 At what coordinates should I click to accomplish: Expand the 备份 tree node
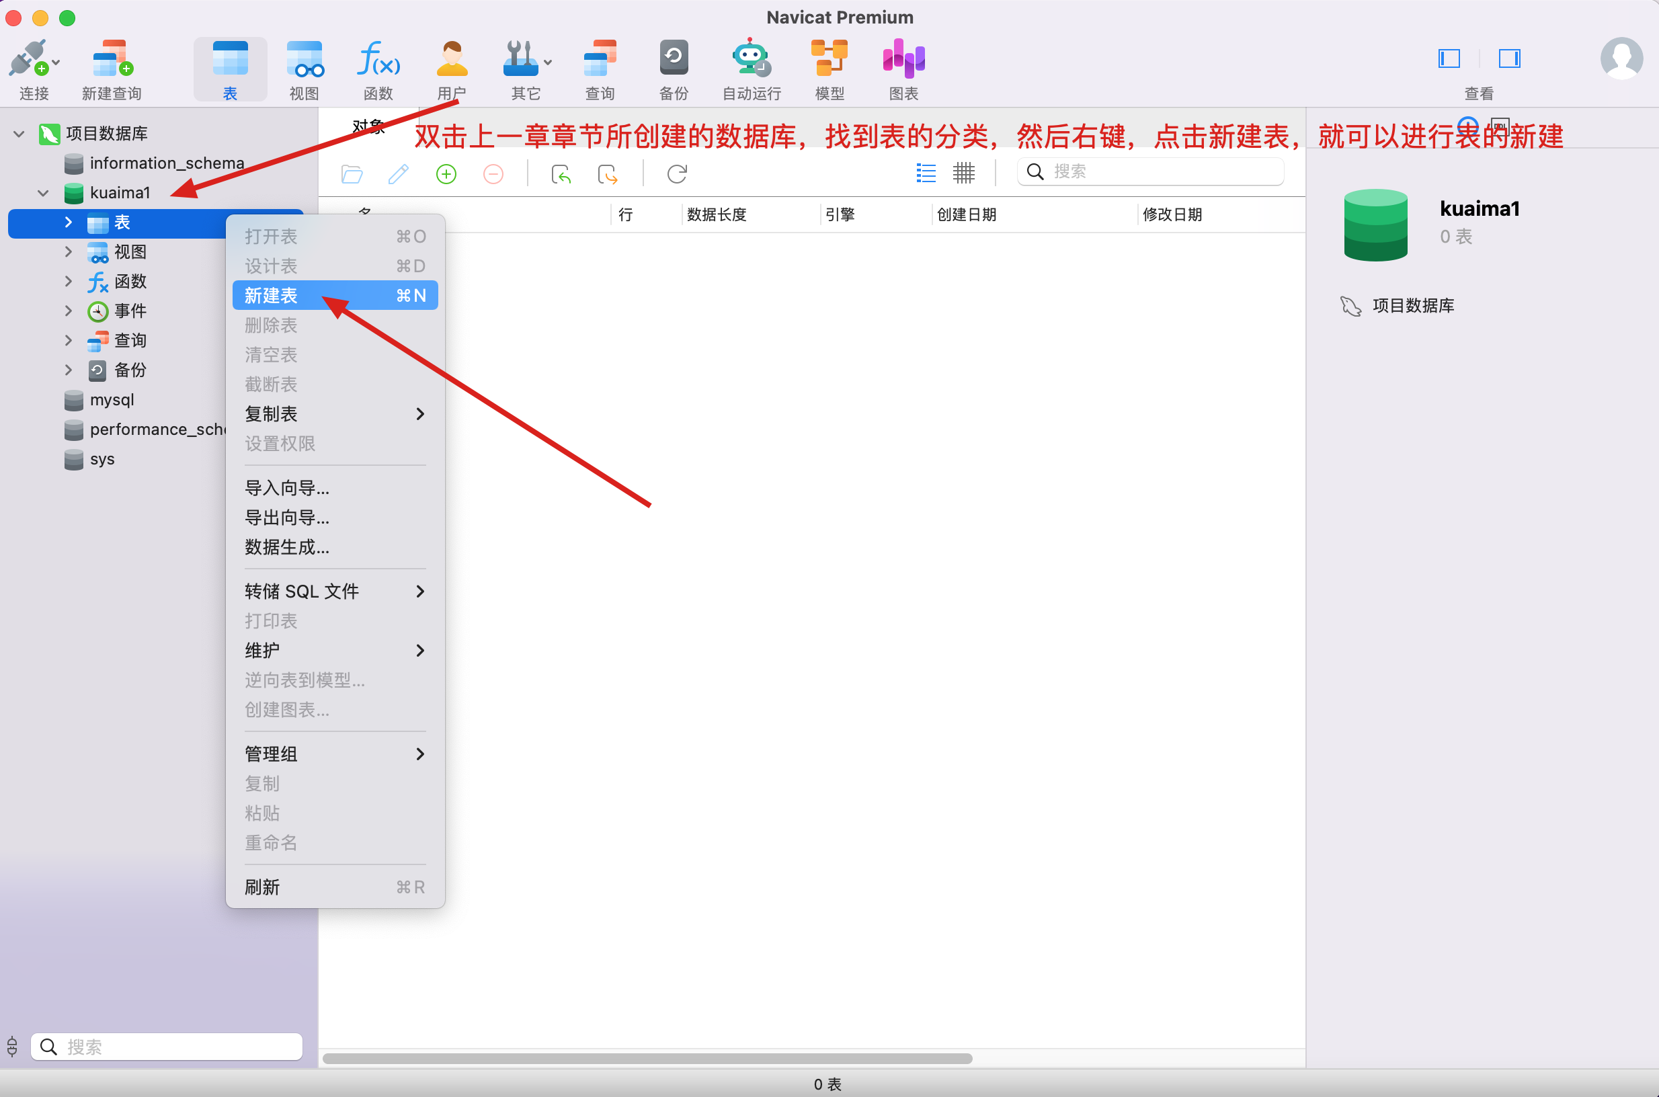(x=68, y=370)
